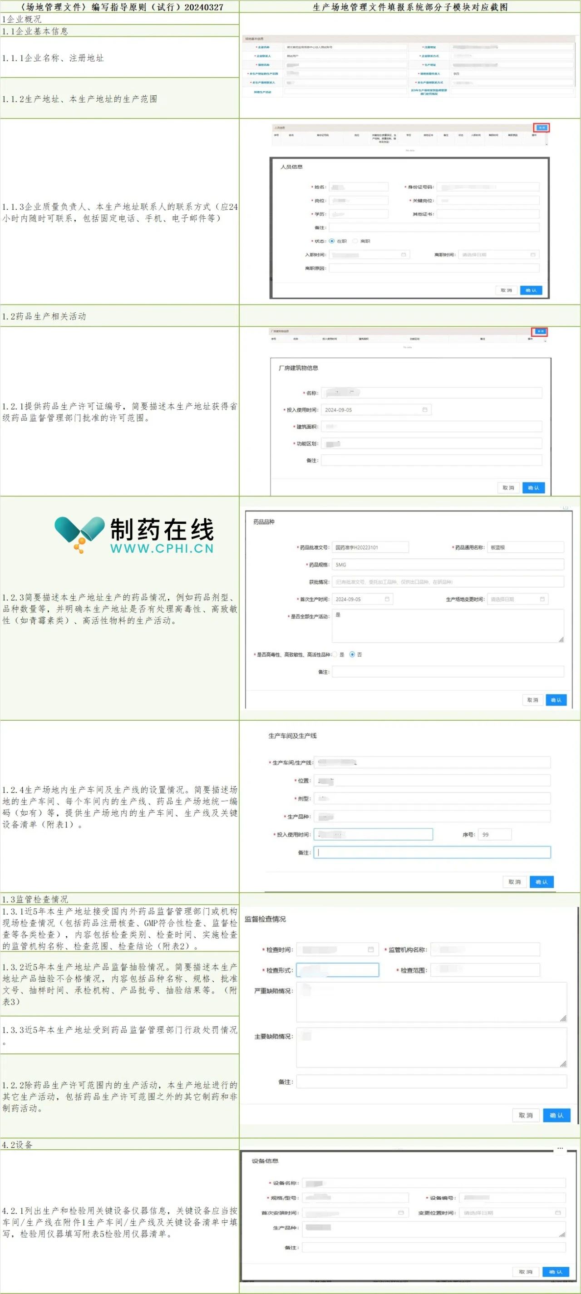Image resolution: width=581 pixels, height=1294 pixels.
Task: Click 取消 in 监督检查情况 dialog
Action: pos(526,1115)
